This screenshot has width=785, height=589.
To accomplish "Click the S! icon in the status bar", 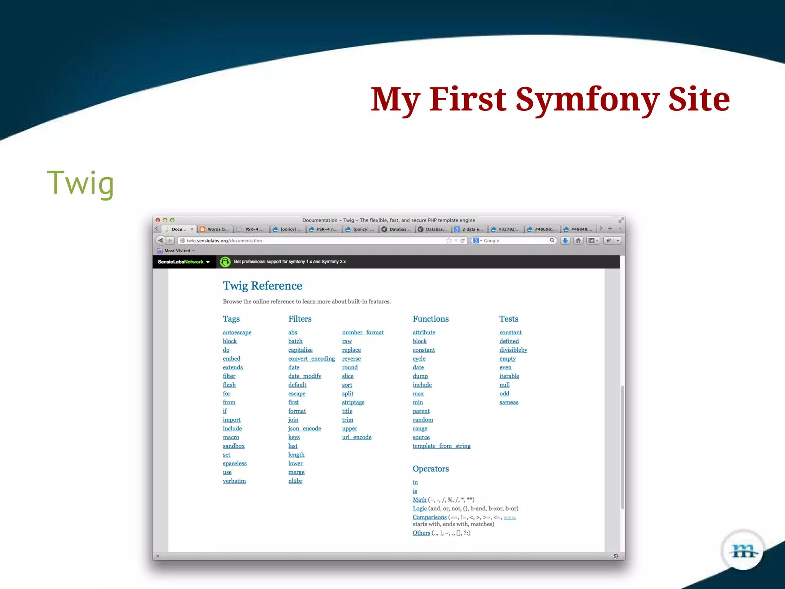I will [616, 556].
